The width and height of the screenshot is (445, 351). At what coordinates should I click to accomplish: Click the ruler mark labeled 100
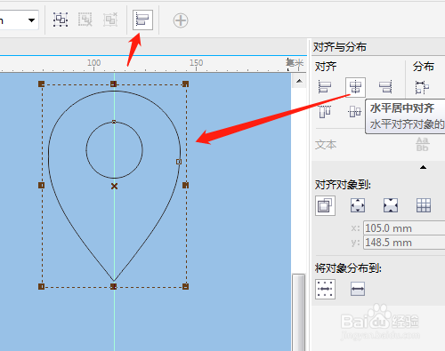[94, 63]
